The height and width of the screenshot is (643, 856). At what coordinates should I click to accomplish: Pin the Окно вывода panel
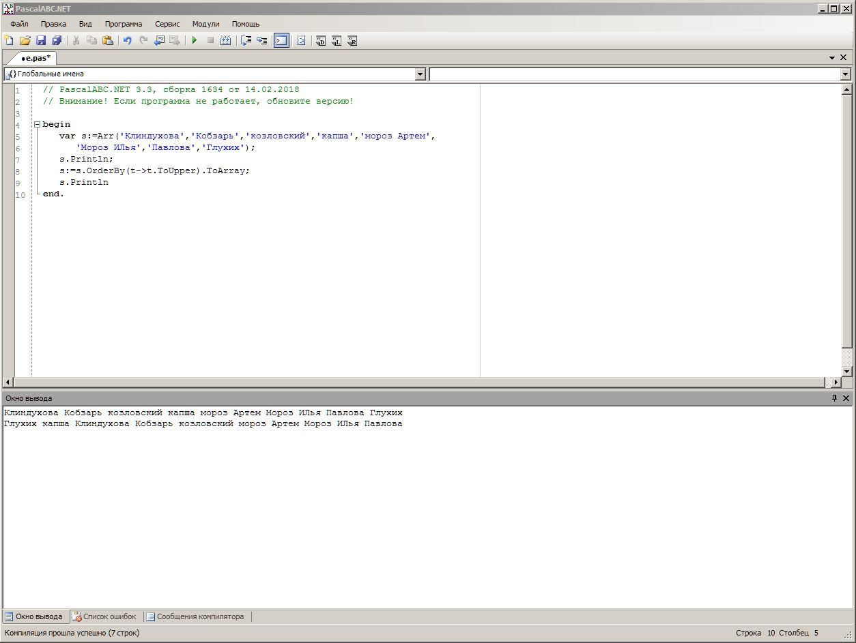[x=834, y=398]
